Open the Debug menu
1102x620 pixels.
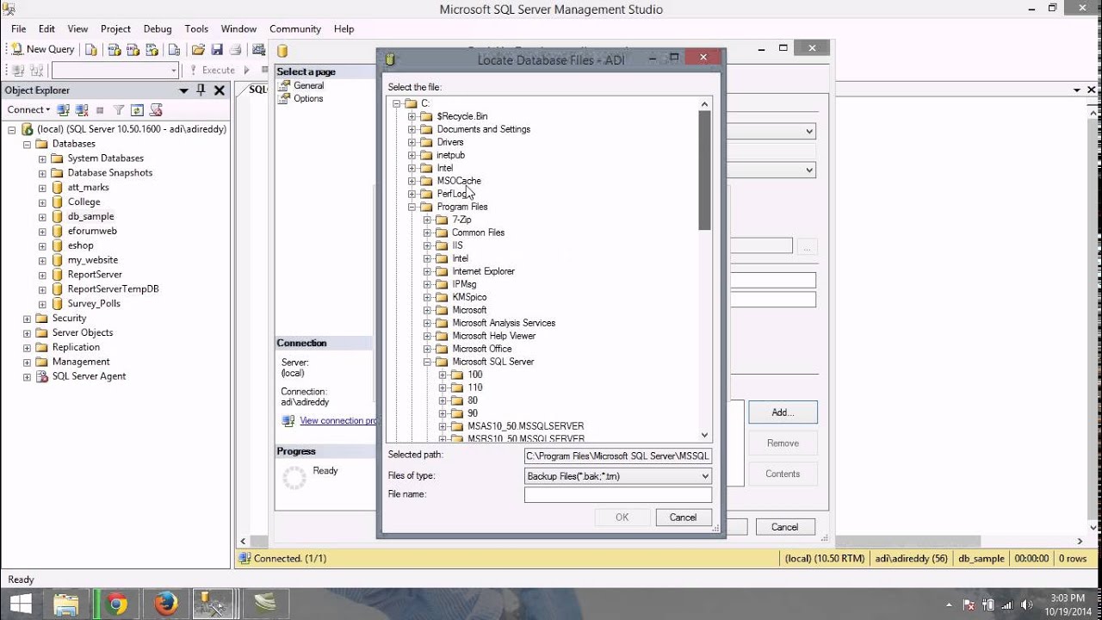tap(158, 28)
